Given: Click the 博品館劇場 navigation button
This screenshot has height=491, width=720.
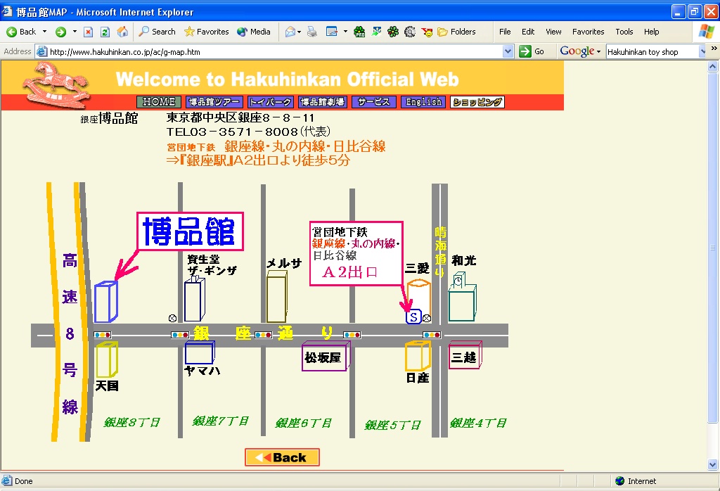Looking at the screenshot, I should [323, 102].
